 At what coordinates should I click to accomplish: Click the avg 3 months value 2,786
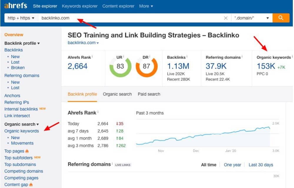103,146
